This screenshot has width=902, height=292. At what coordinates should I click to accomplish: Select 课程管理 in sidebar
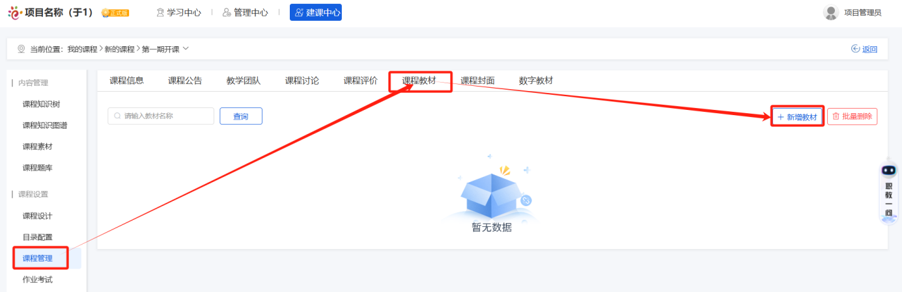tap(37, 259)
